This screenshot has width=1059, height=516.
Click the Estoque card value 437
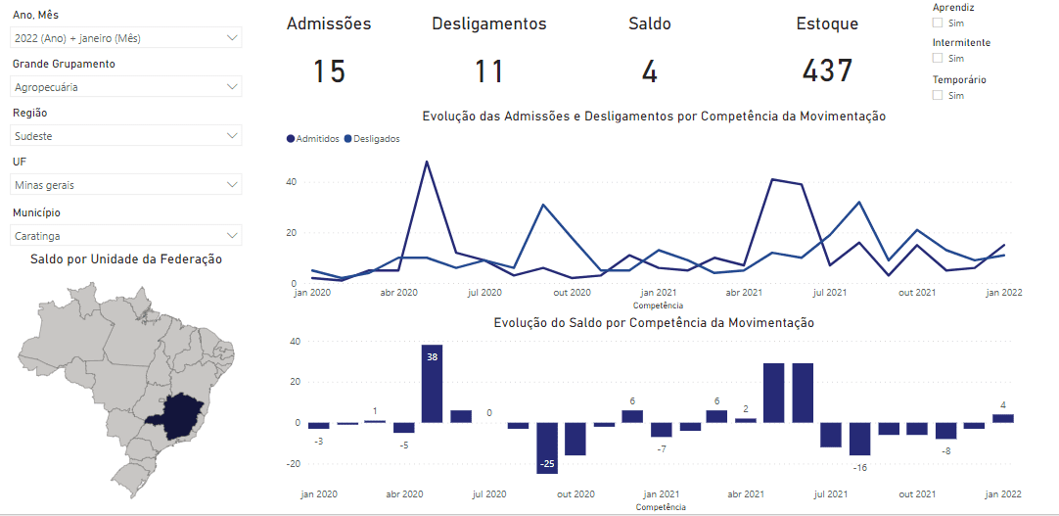pos(827,71)
